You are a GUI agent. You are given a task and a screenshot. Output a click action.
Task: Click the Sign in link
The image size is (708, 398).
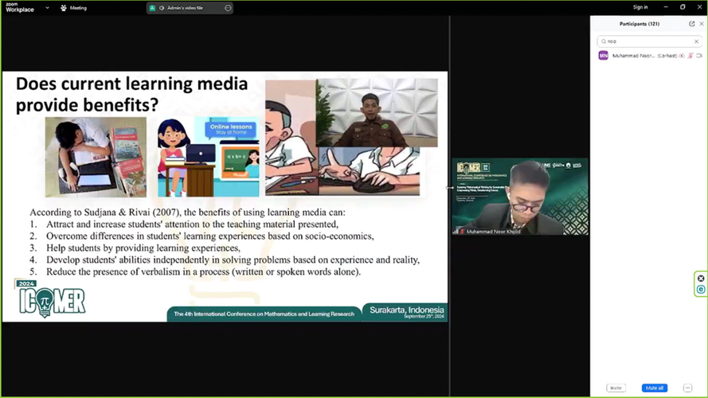[640, 7]
